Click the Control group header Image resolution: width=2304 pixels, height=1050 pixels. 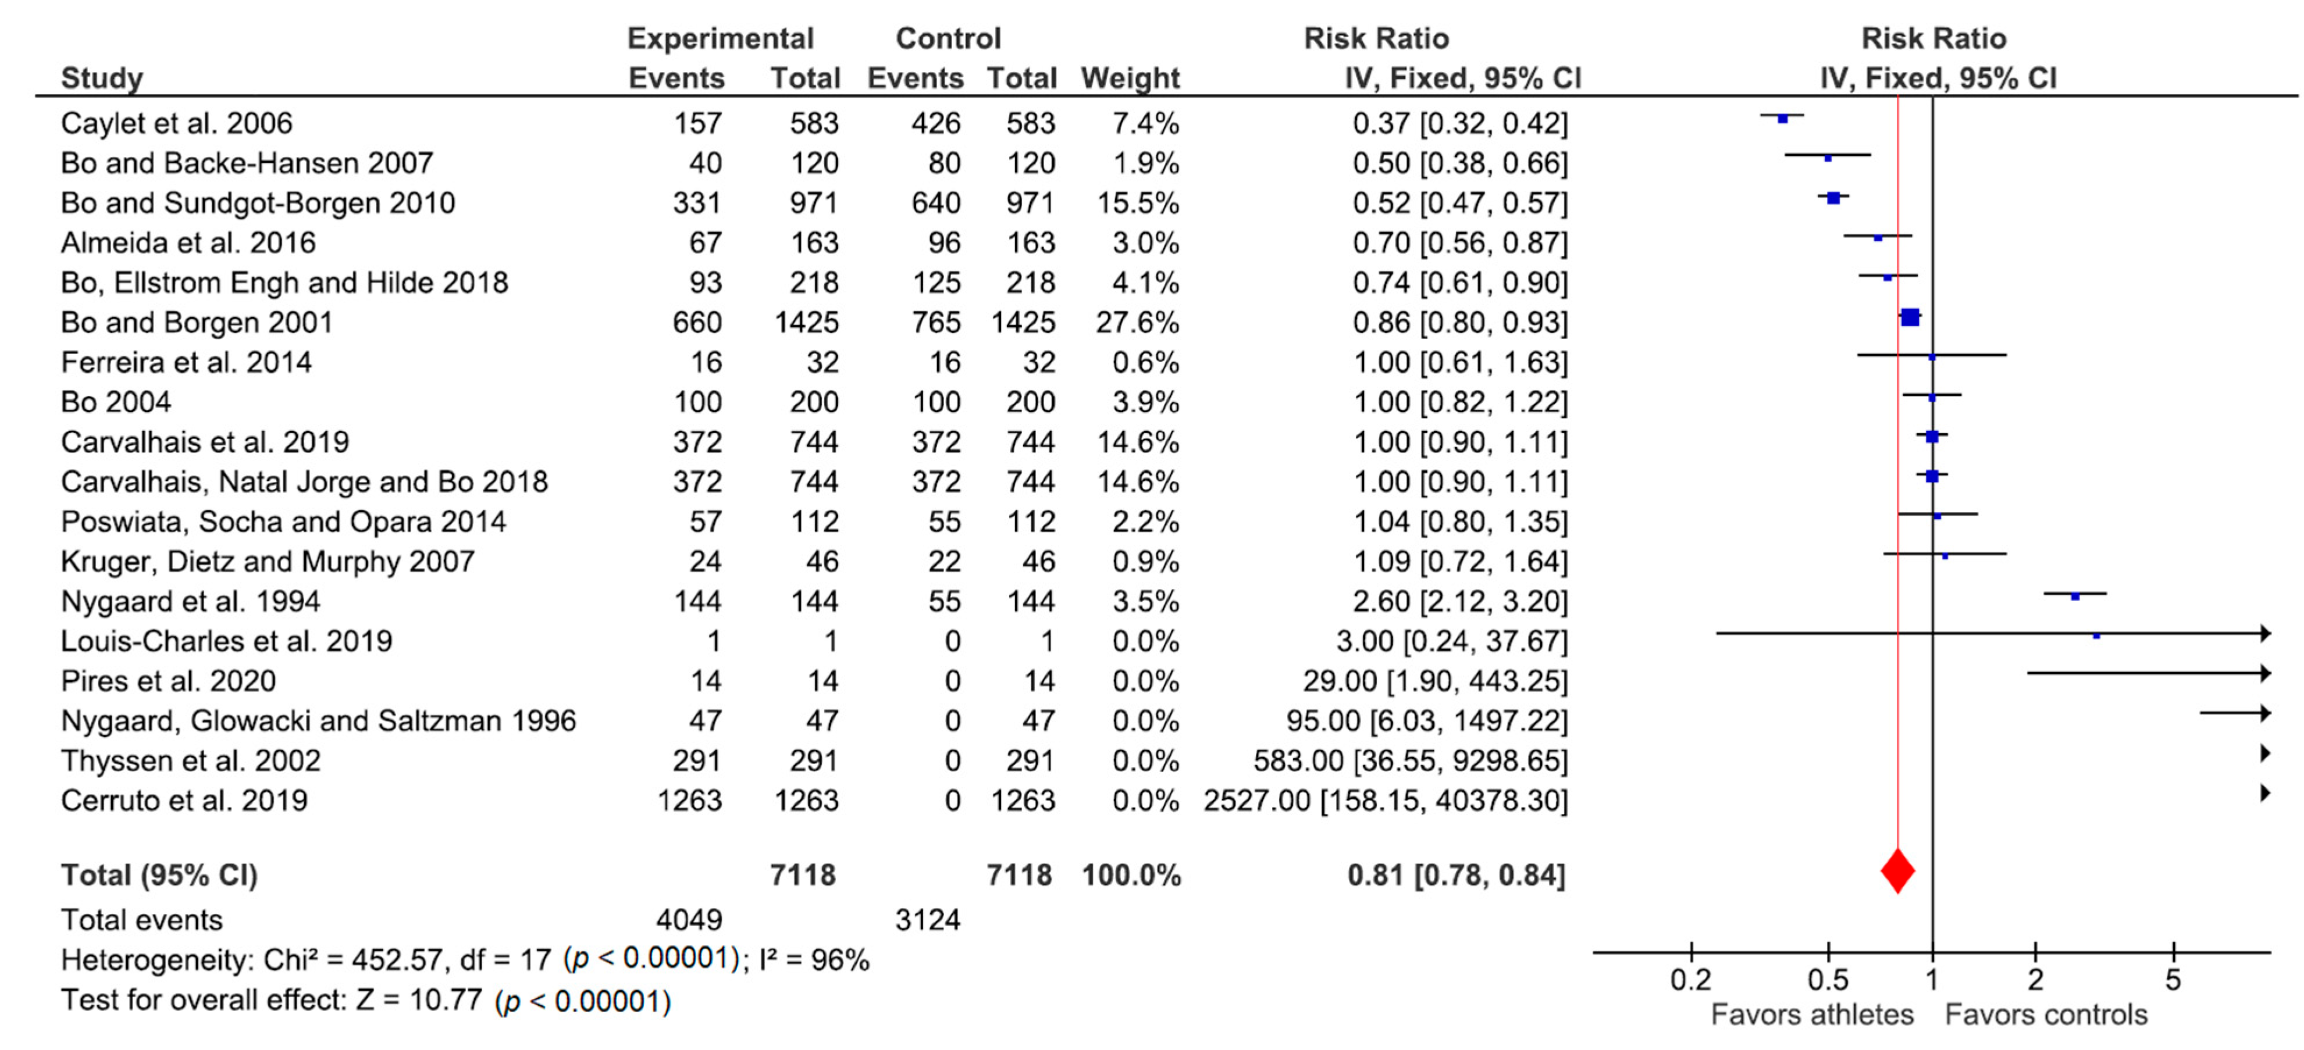pyautogui.click(x=948, y=38)
